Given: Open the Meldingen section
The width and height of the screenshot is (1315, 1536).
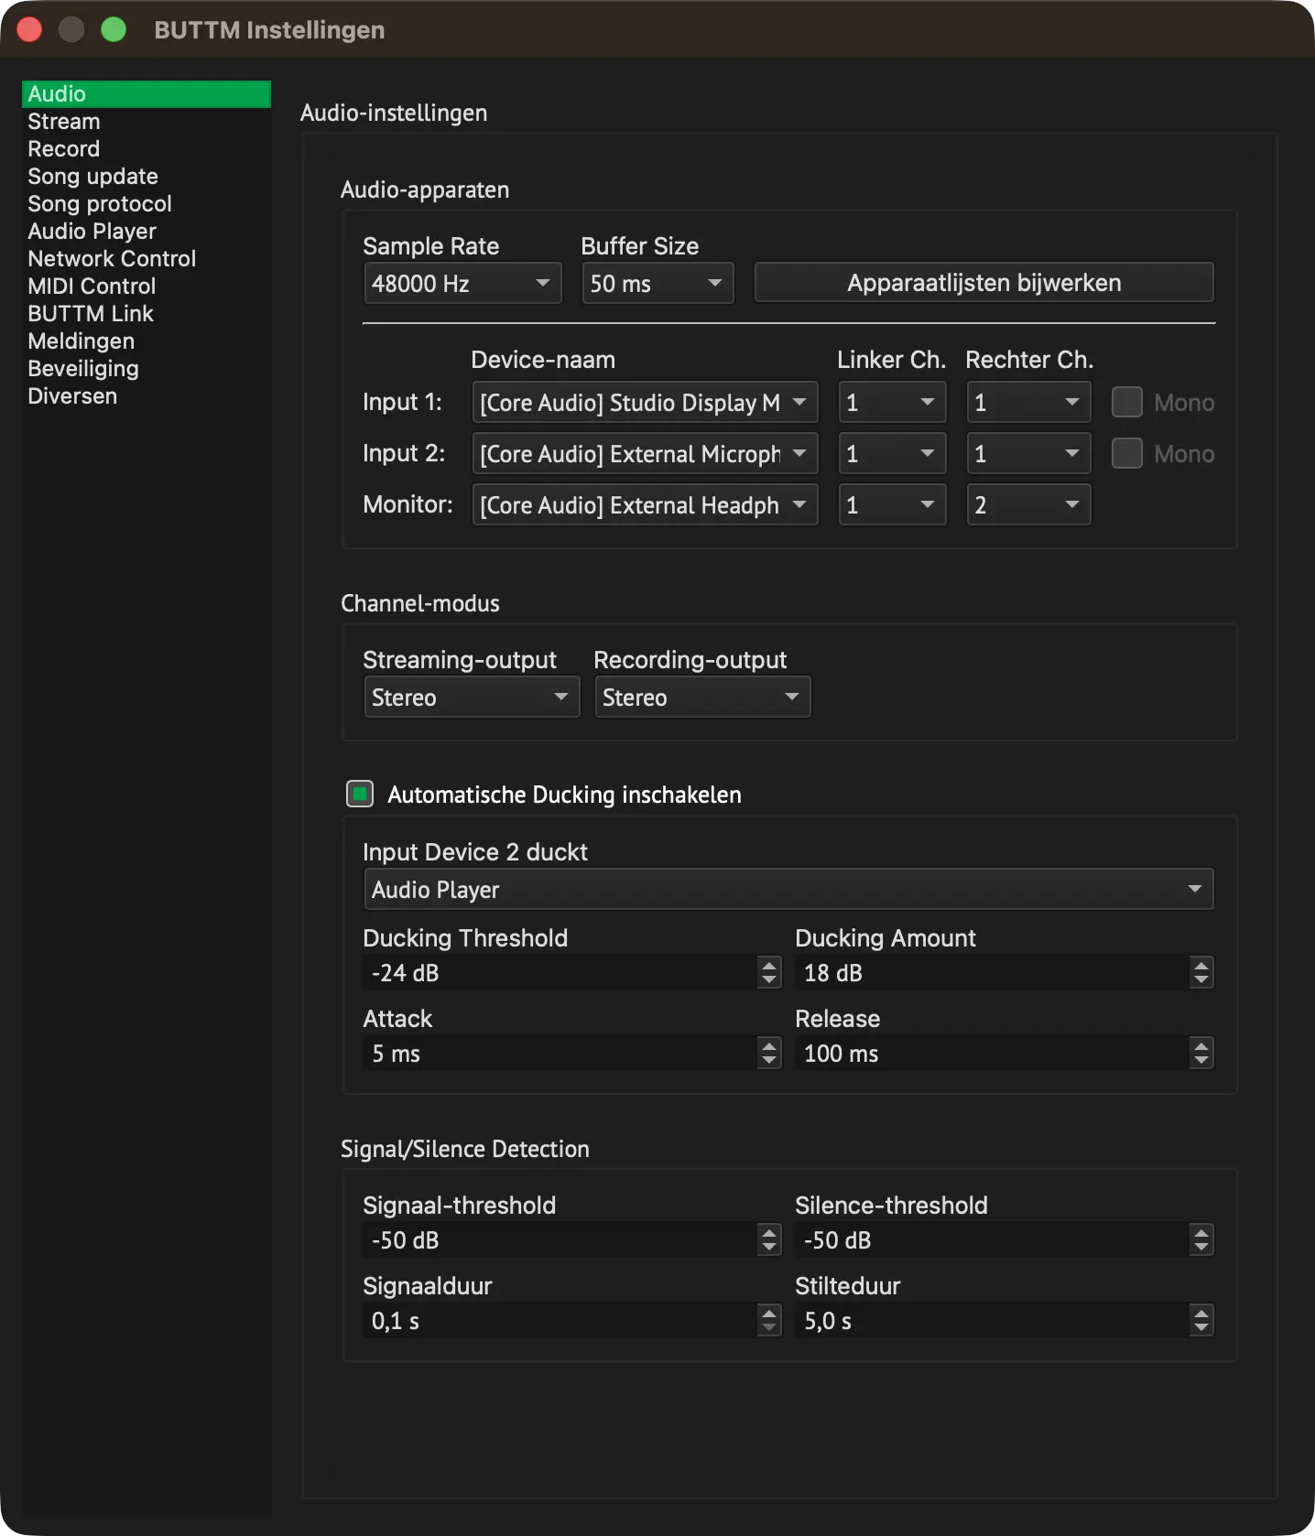Looking at the screenshot, I should [147, 341].
